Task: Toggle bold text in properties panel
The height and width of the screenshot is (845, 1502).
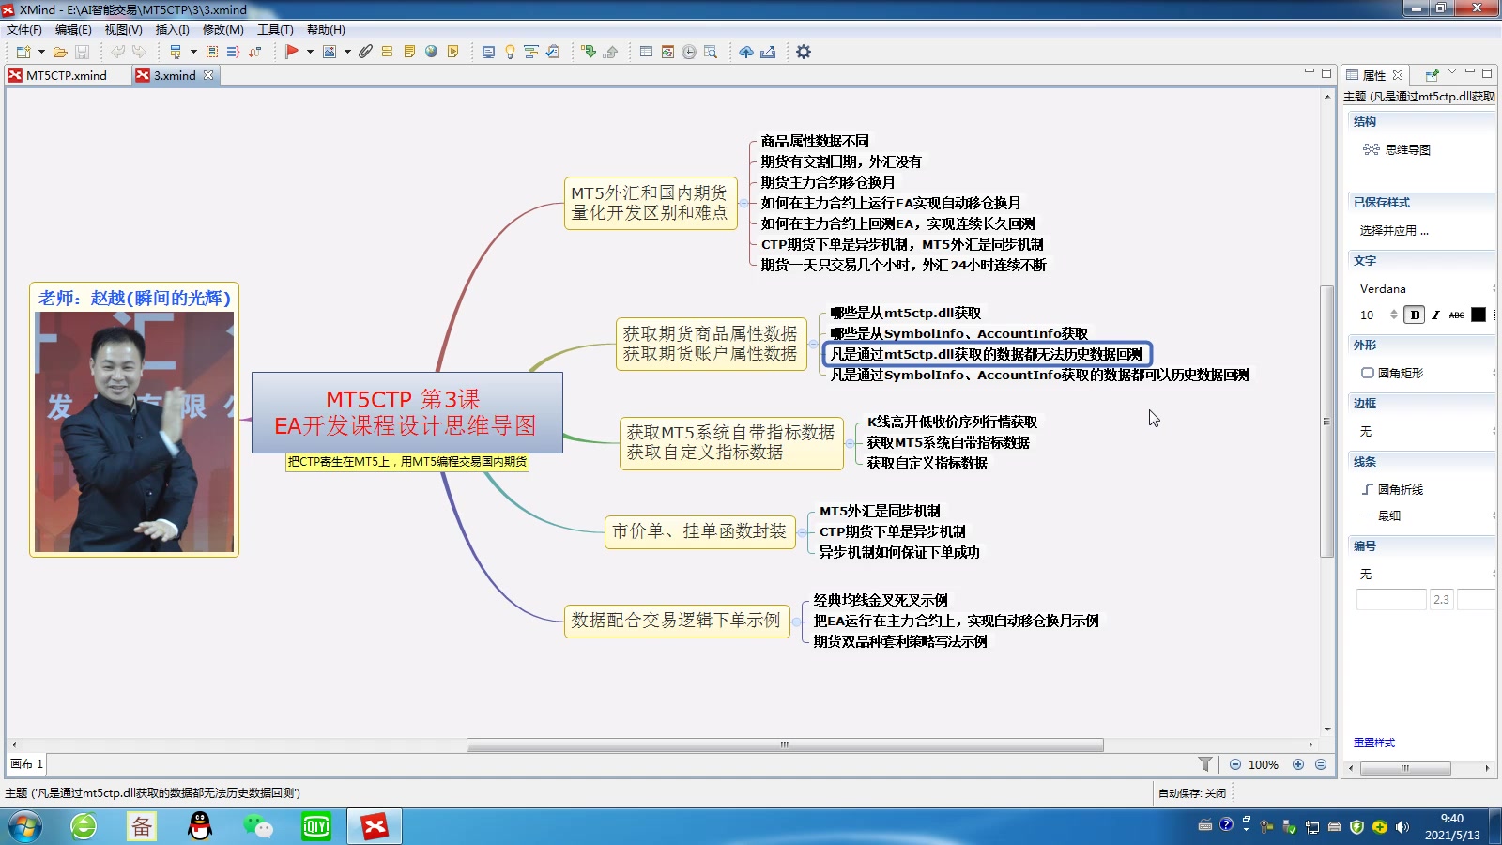Action: 1415,315
